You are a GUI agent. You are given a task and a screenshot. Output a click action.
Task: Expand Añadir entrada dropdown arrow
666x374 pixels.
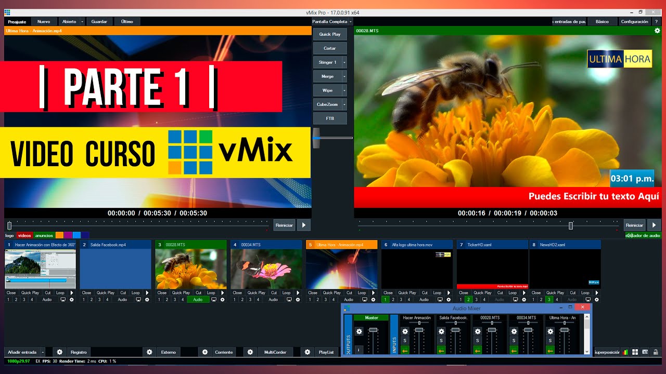(43, 352)
